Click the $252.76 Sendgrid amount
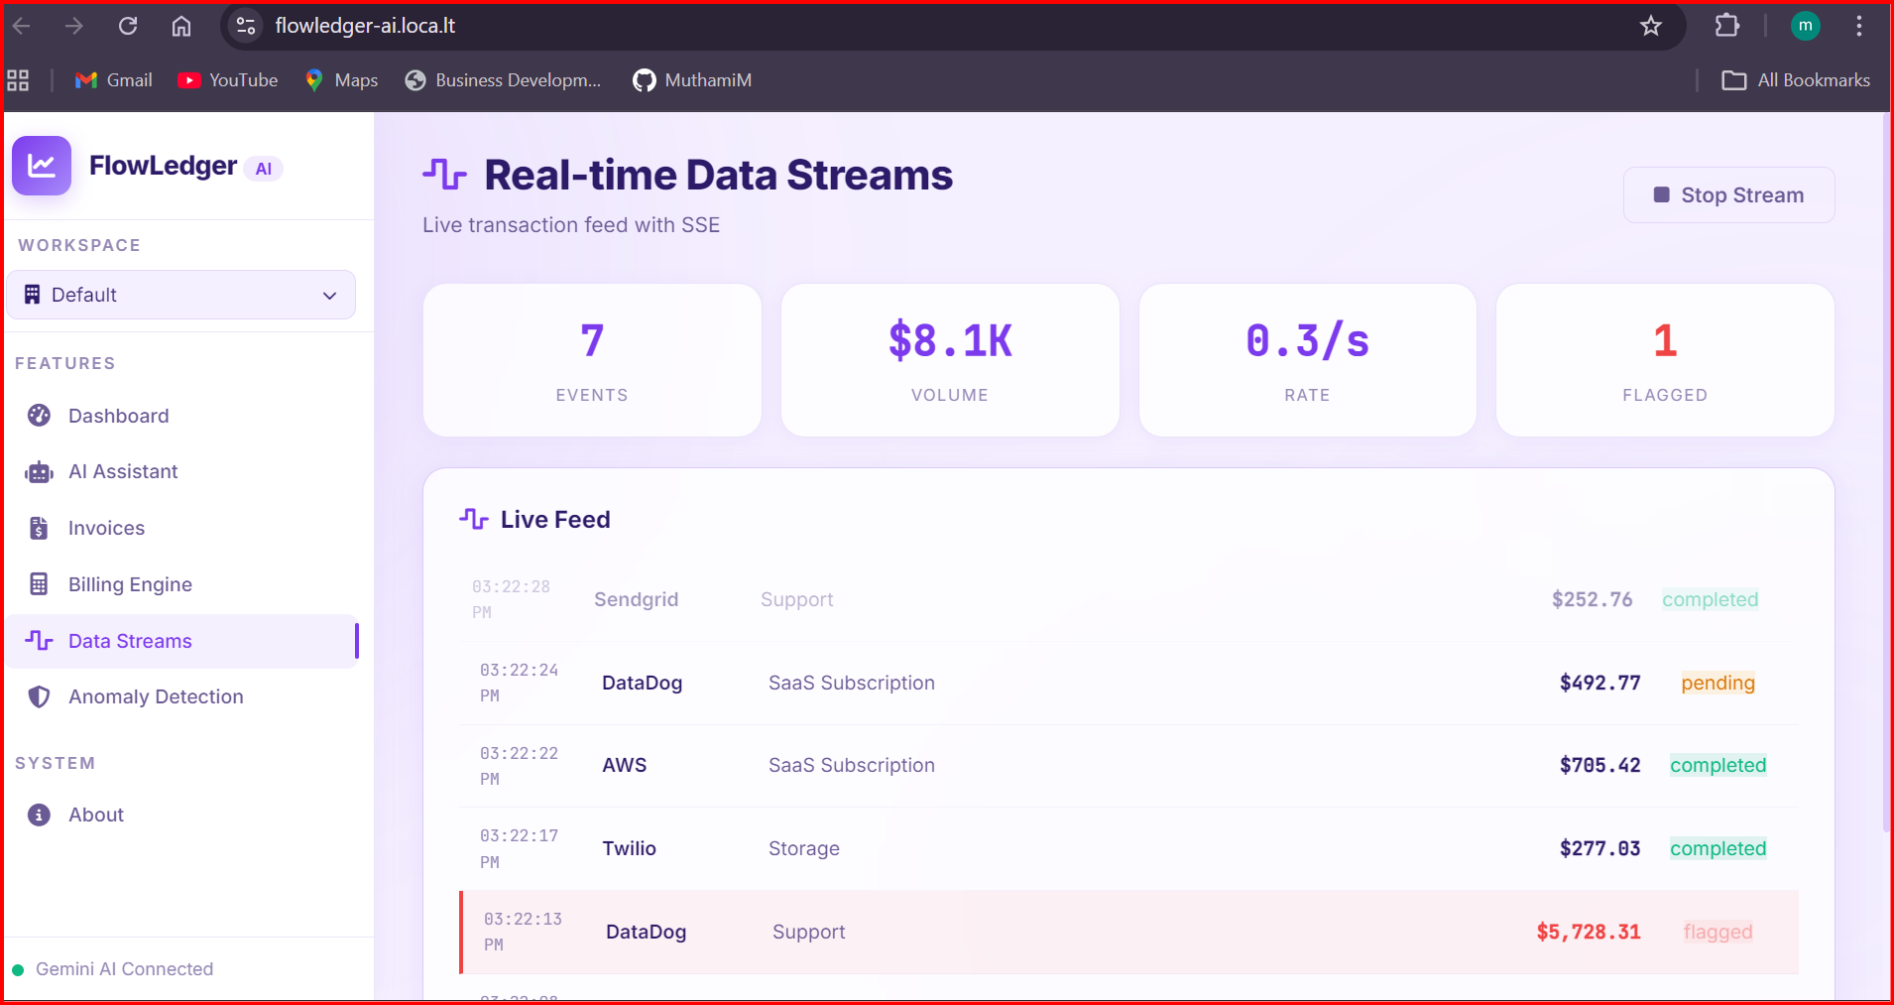 [1593, 599]
